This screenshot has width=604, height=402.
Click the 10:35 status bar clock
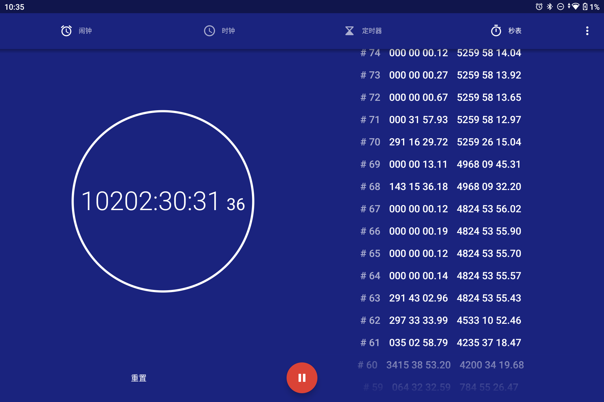coord(14,7)
